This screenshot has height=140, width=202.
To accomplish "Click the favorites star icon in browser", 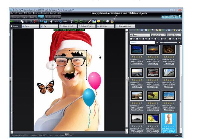I will point(175,30).
